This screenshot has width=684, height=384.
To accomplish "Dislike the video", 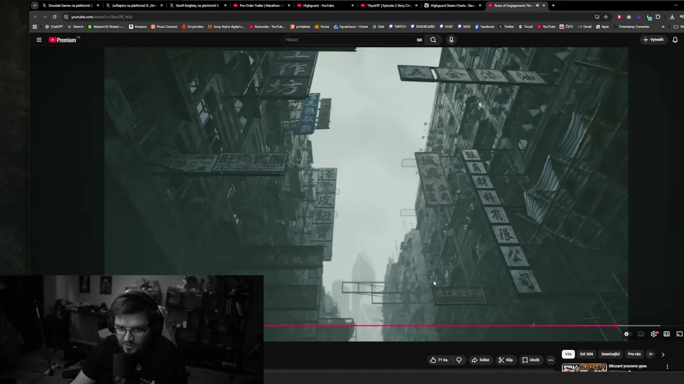I will [x=458, y=360].
